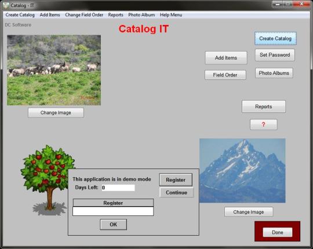Screen dimensions: 313x249
Task: Click the red question mark help button
Action: [x=264, y=124]
